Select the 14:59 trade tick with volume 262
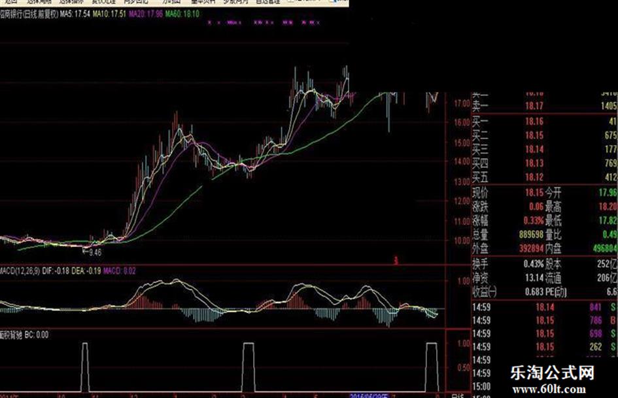The width and height of the screenshot is (618, 398). pos(544,347)
